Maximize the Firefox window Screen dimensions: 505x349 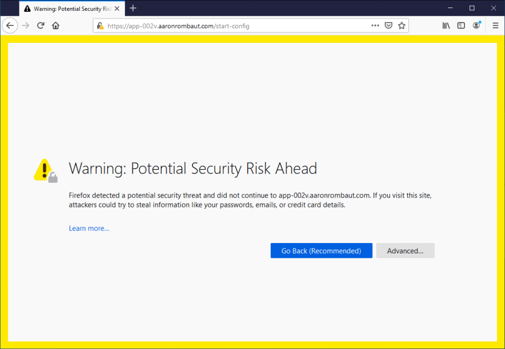[472, 8]
